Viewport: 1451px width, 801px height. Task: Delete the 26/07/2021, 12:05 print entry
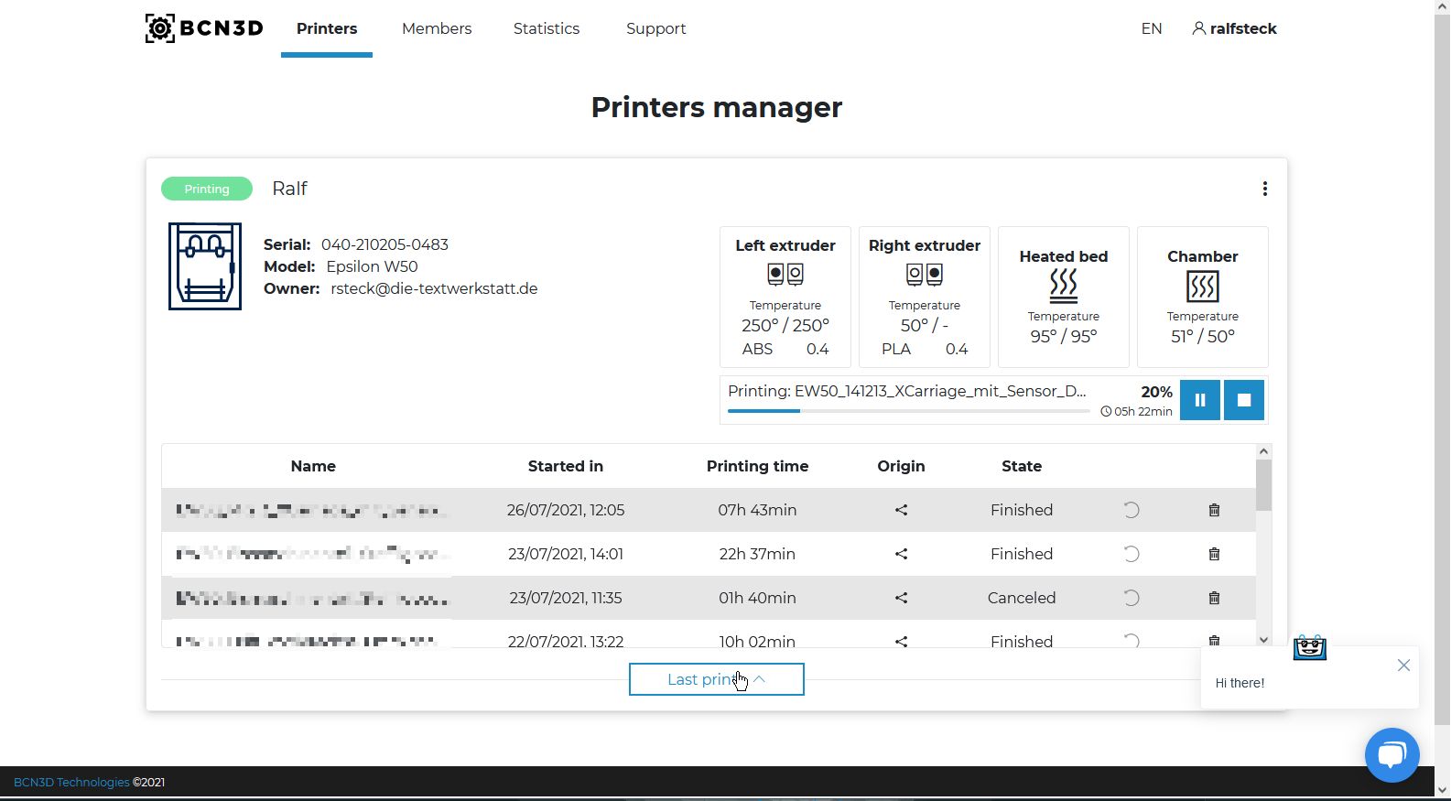(x=1214, y=510)
